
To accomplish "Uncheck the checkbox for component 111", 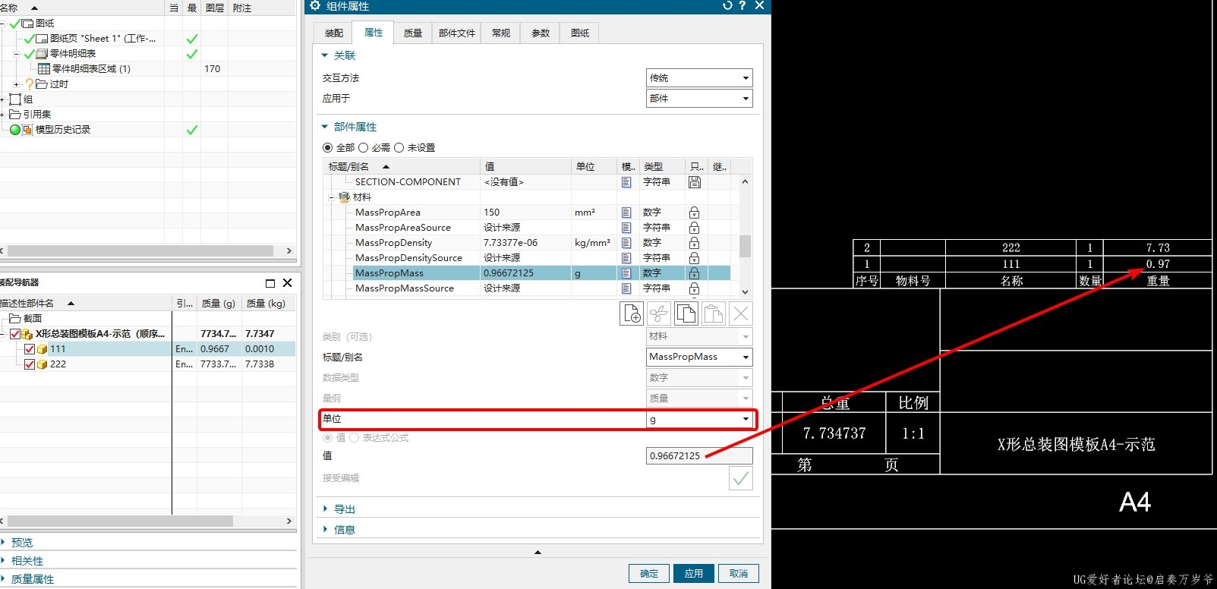I will pos(30,349).
